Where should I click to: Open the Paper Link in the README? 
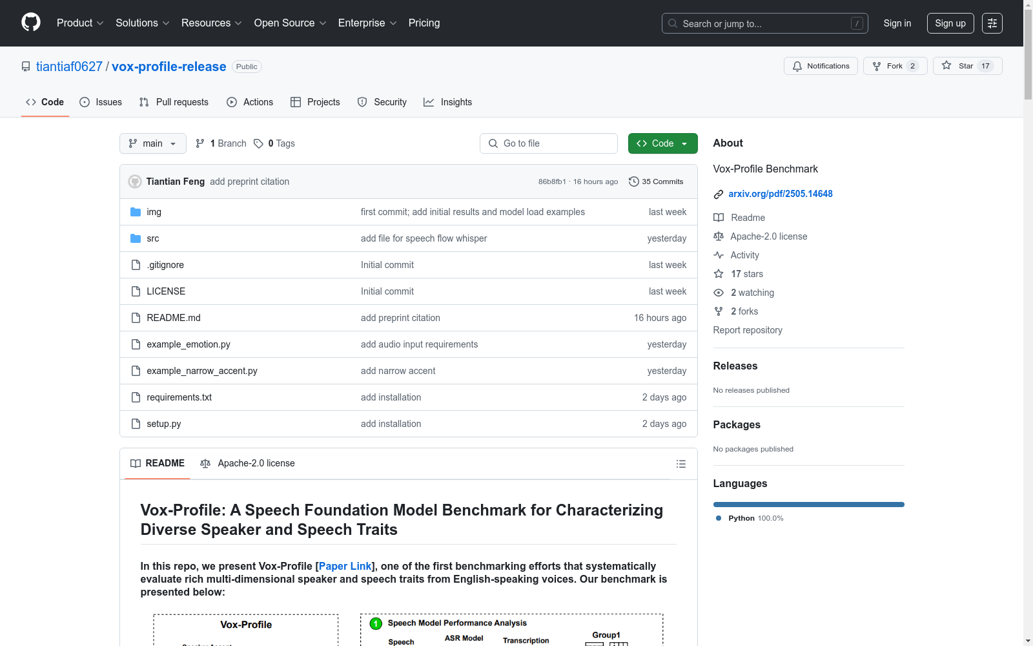tap(345, 566)
